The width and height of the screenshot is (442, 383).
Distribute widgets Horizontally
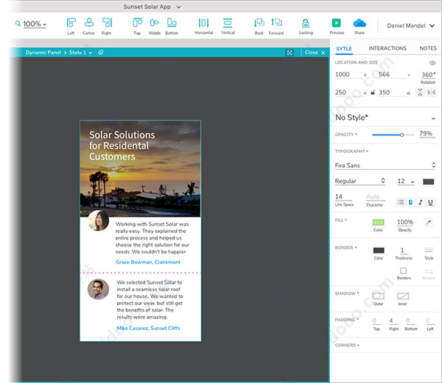[x=203, y=23]
